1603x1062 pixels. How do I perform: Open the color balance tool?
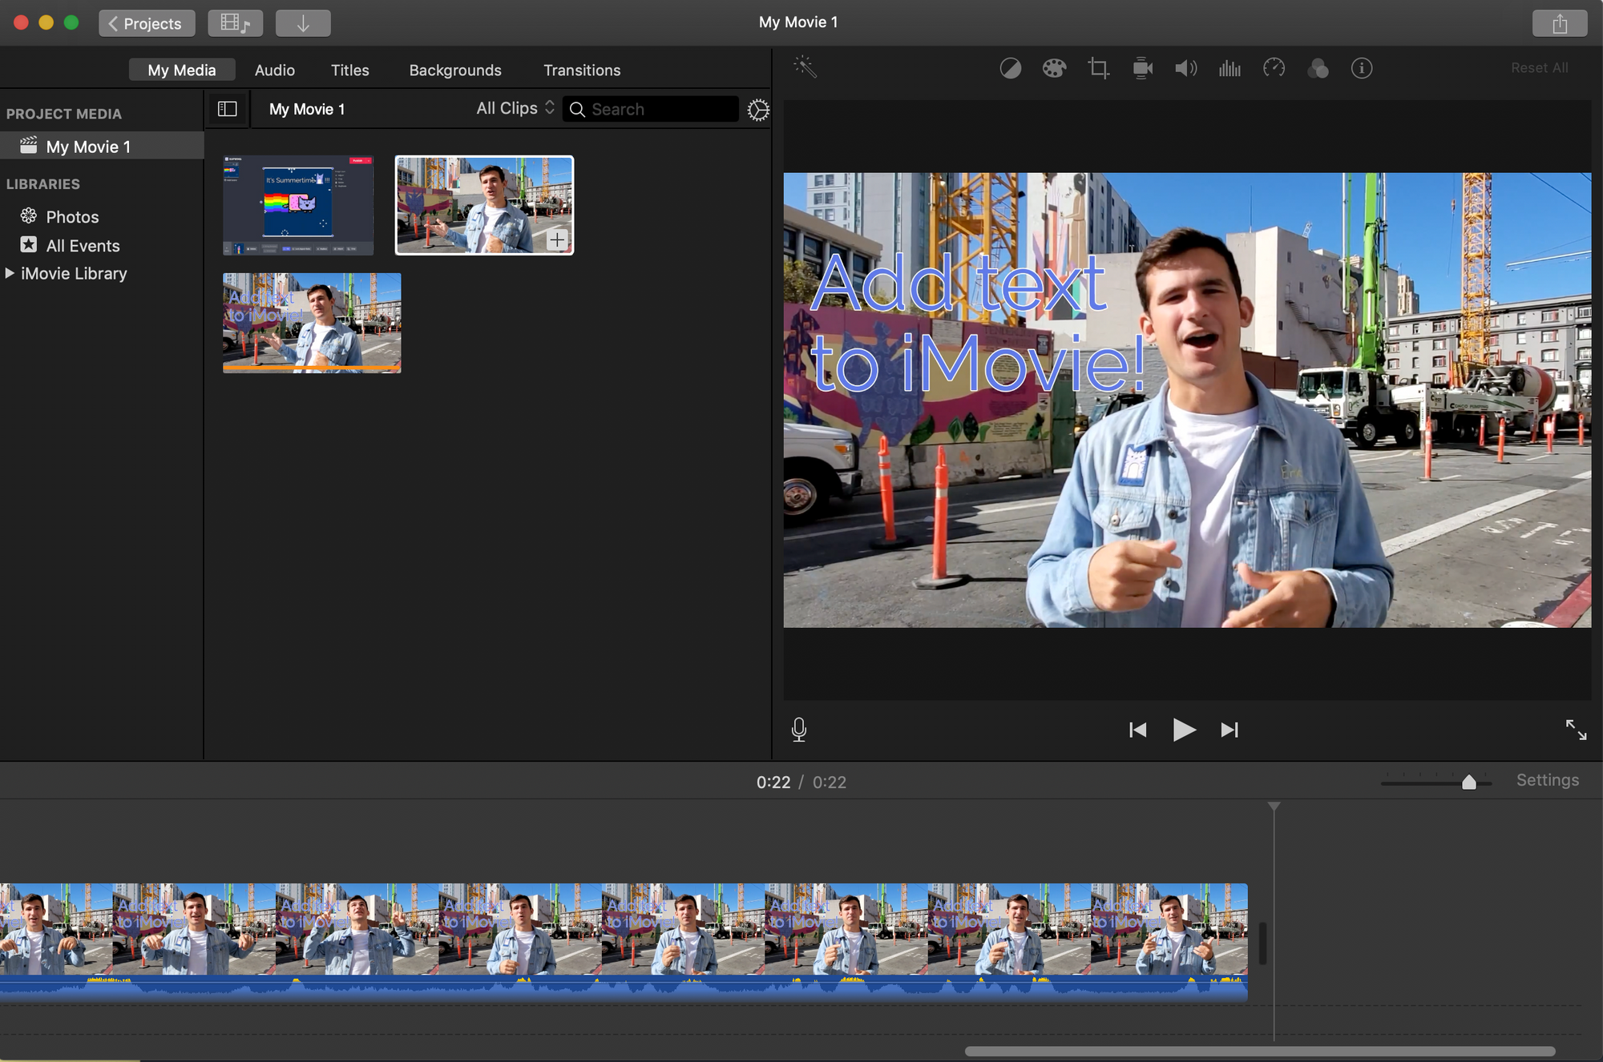click(1010, 69)
